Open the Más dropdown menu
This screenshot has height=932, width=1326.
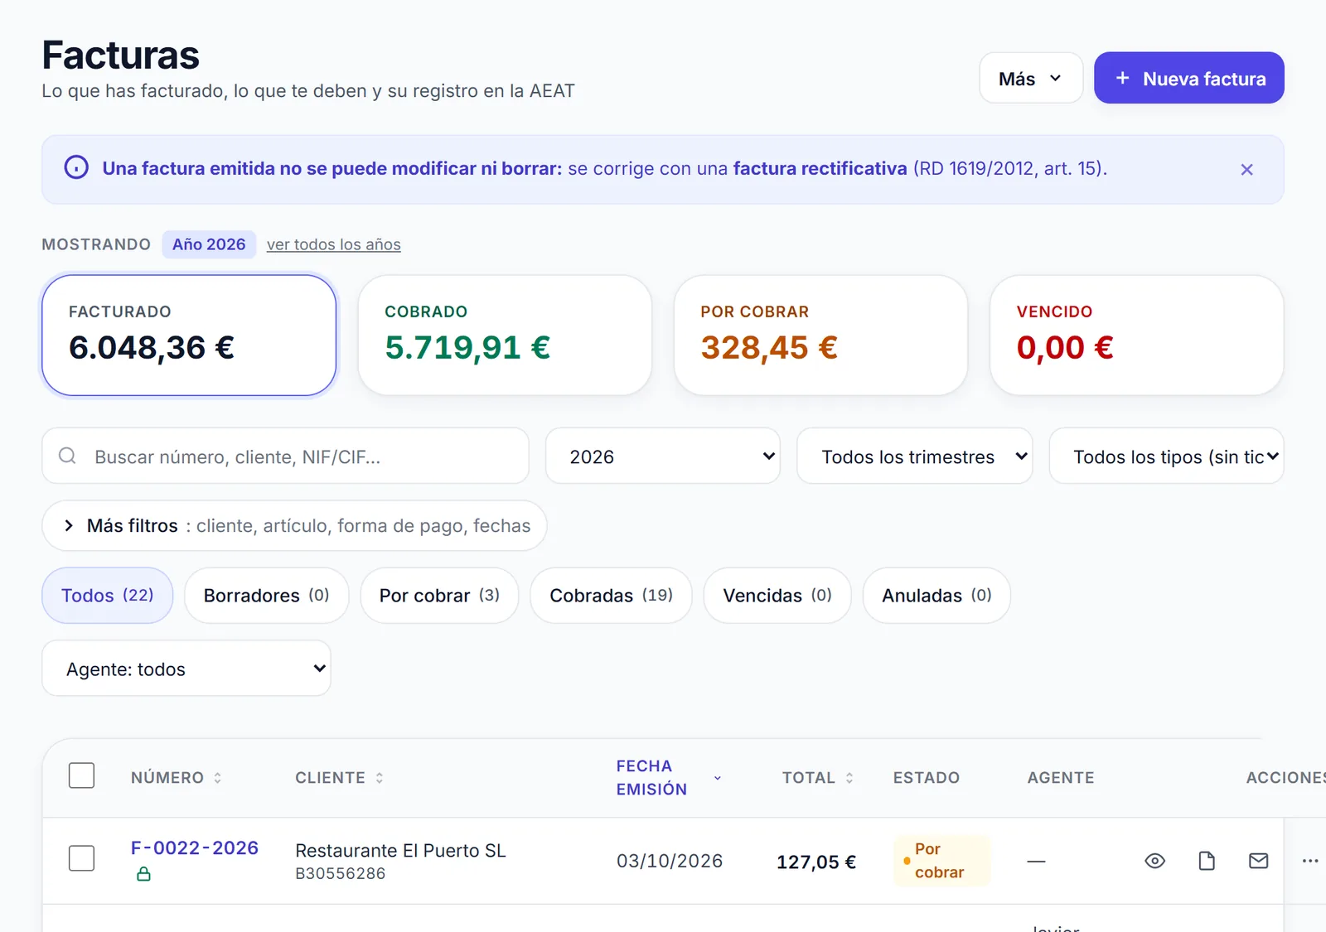click(1031, 78)
